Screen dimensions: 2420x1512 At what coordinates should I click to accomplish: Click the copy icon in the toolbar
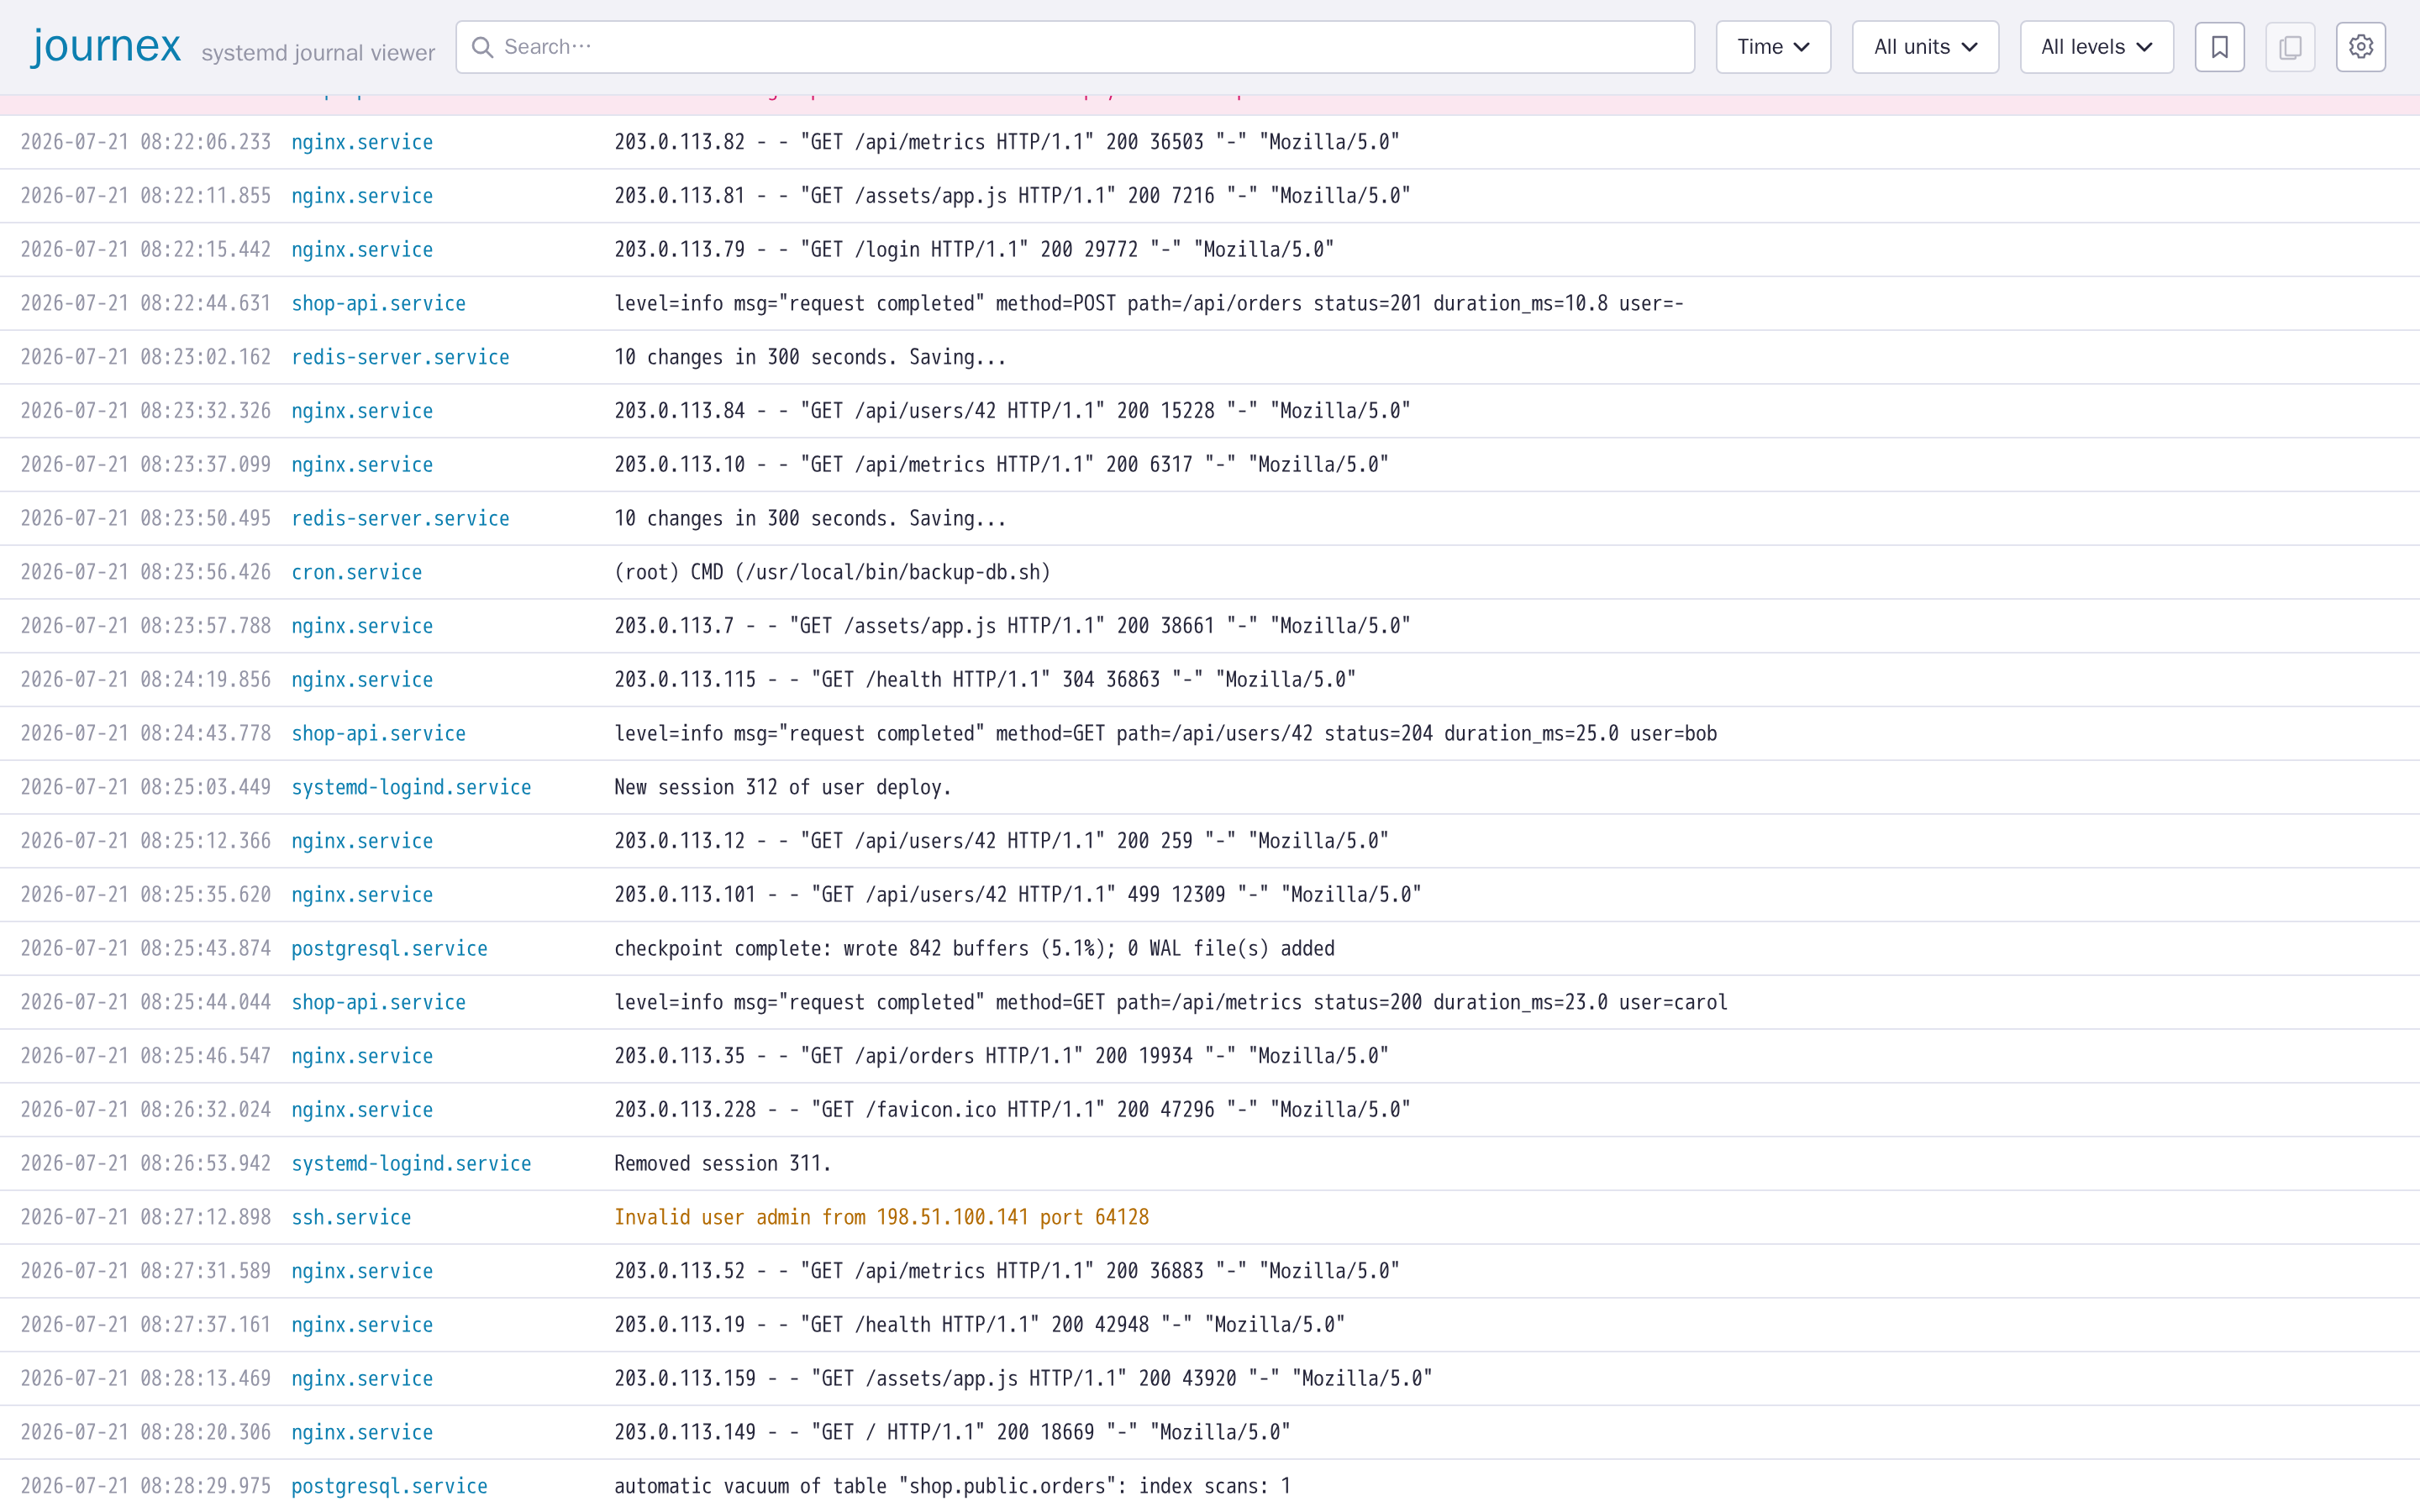(2290, 47)
